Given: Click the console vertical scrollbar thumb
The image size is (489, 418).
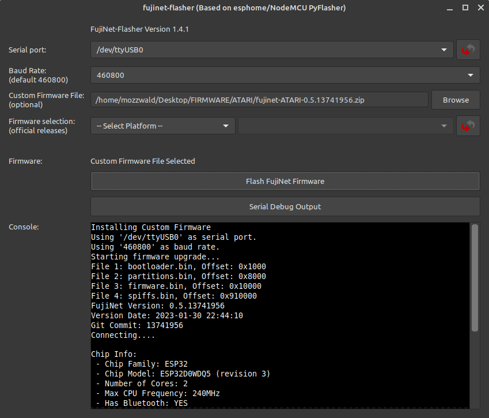Looking at the screenshot, I should [x=475, y=278].
